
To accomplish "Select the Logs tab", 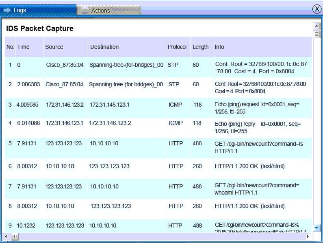I will pos(20,10).
